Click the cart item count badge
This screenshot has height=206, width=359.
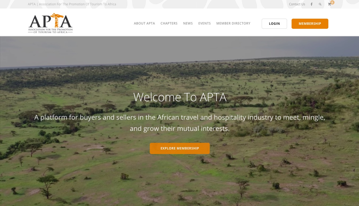(x=332, y=2)
